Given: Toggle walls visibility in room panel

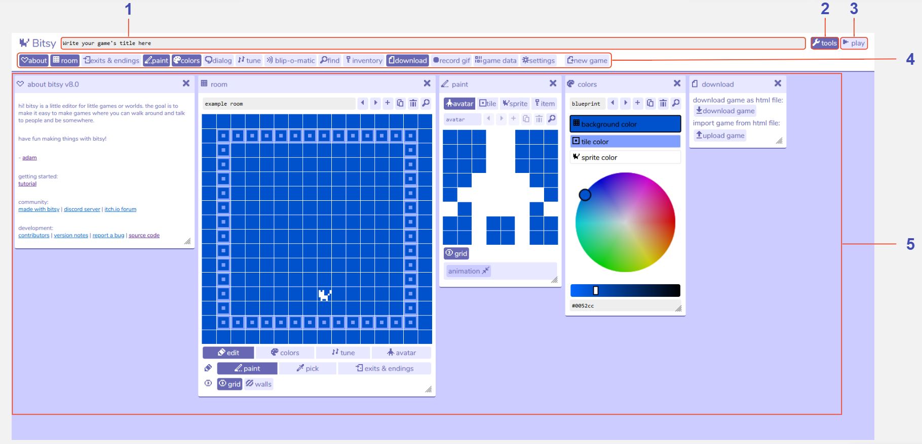Looking at the screenshot, I should pyautogui.click(x=259, y=384).
